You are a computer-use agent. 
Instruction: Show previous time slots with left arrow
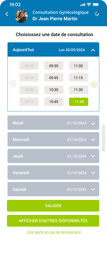tap(13, 83)
